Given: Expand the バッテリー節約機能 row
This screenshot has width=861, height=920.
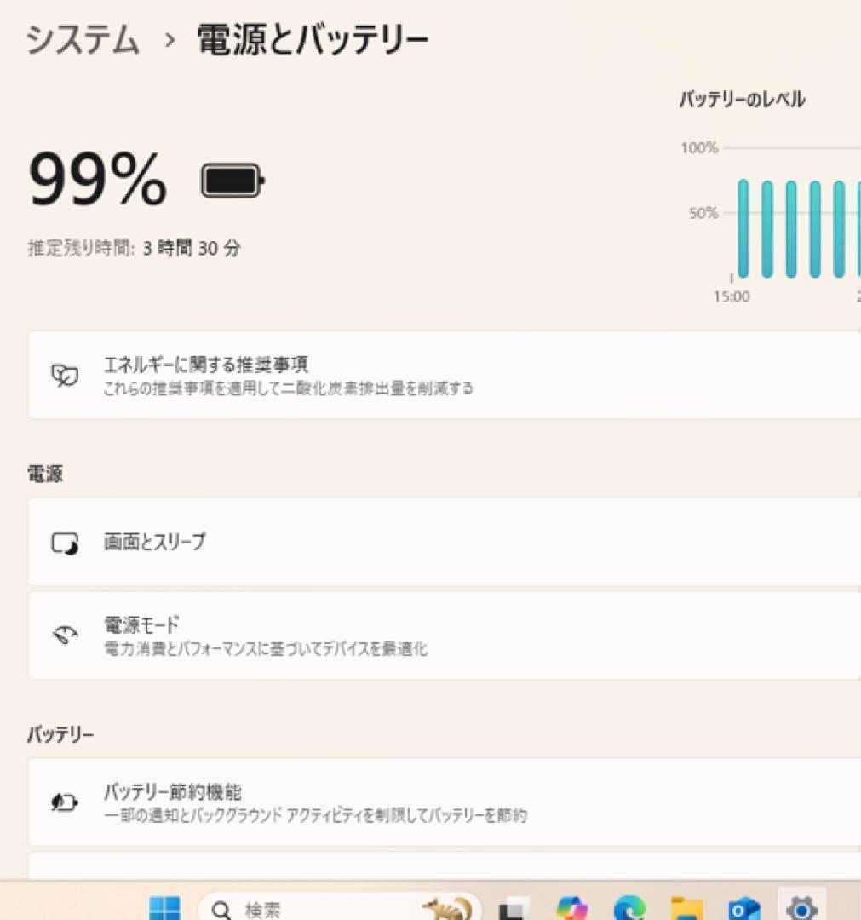Looking at the screenshot, I should (445, 802).
